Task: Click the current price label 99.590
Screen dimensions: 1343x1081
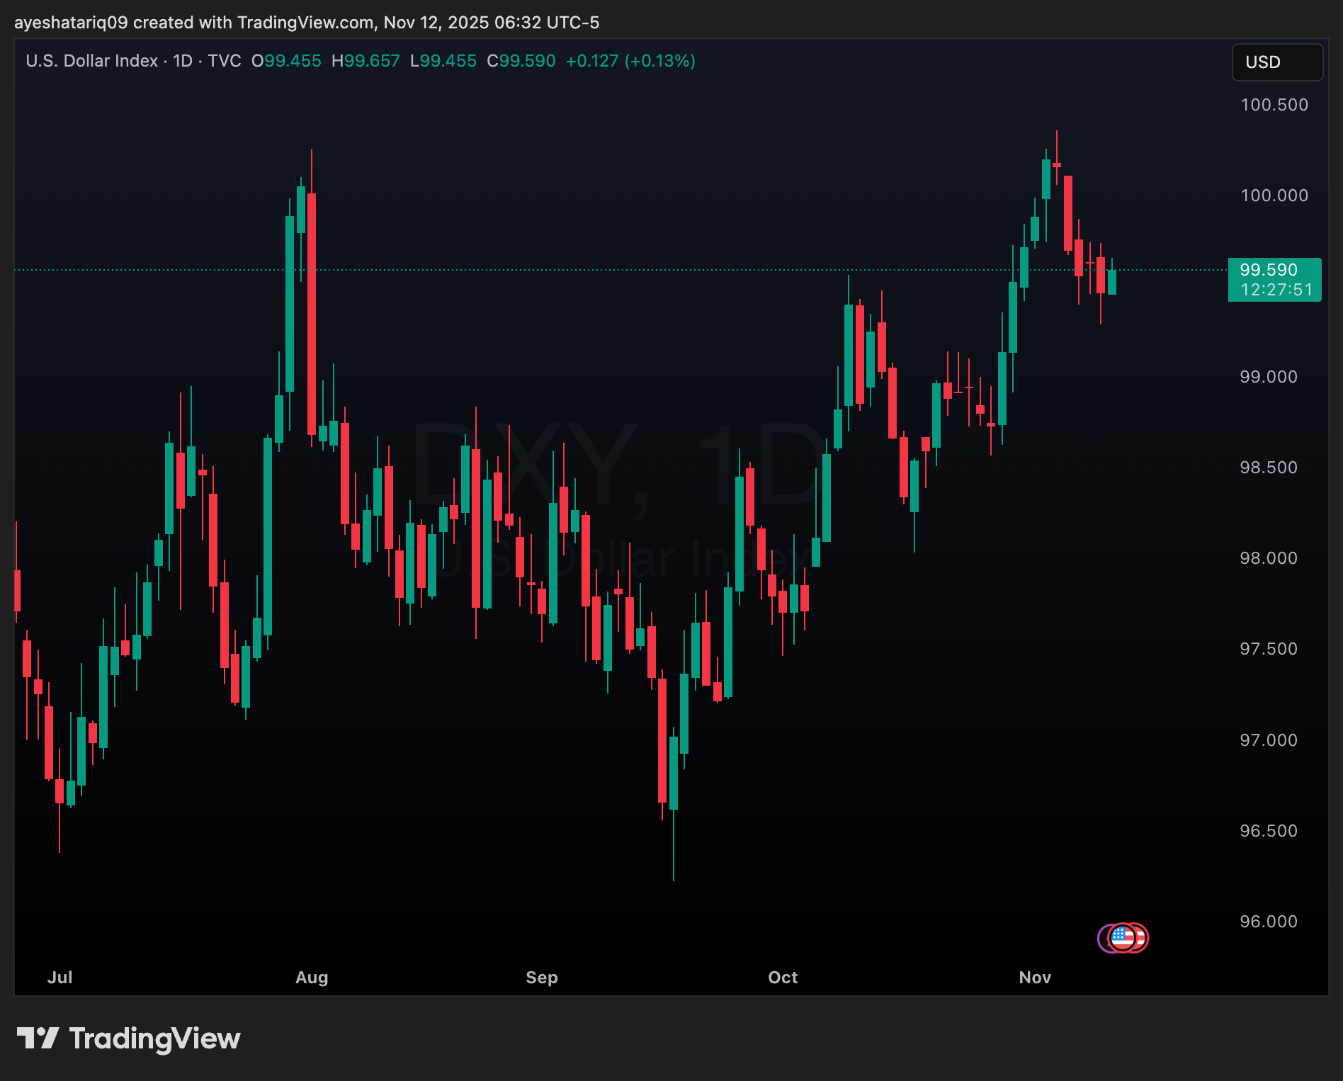Action: coord(1269,270)
